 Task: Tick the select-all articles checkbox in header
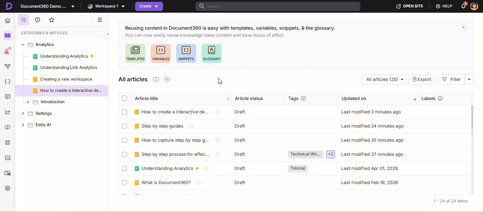coord(124,99)
